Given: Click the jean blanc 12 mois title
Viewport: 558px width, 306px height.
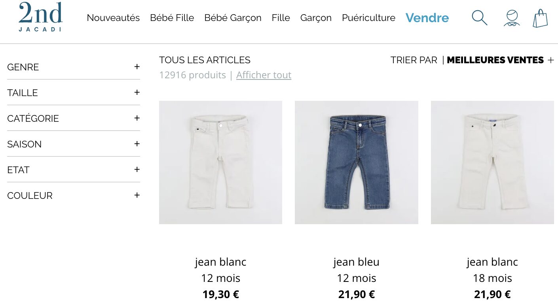Looking at the screenshot, I should (220, 262).
